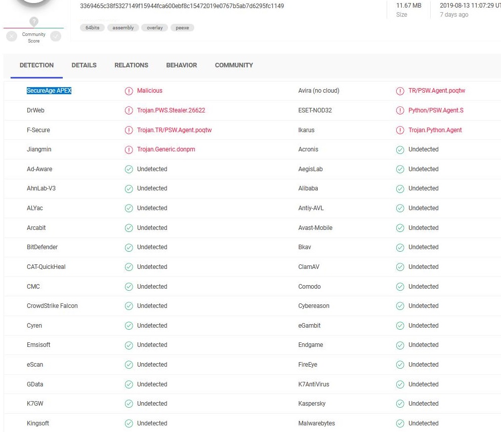Click the Antiy-AVL engine name
Image resolution: width=501 pixels, height=432 pixels.
[311, 208]
